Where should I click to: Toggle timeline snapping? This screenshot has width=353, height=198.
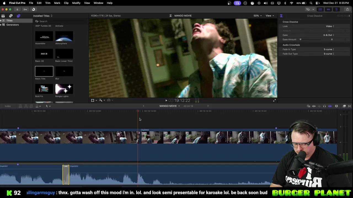pyautogui.click(x=330, y=106)
